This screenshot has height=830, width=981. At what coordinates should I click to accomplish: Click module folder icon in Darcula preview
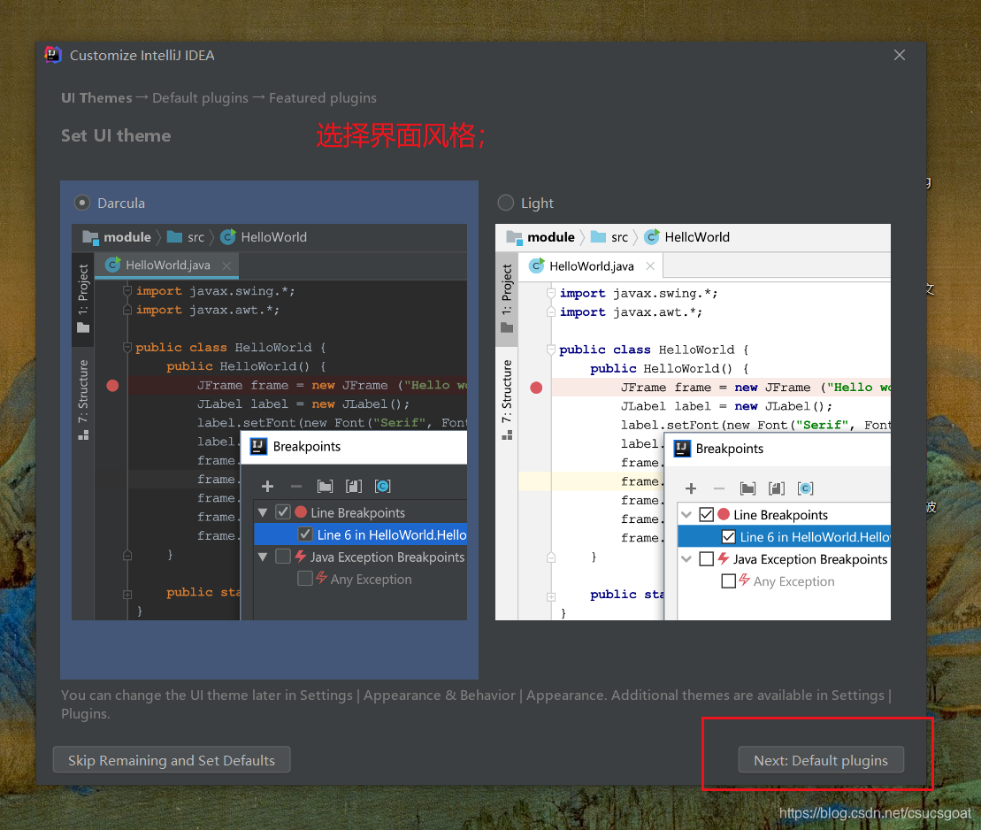coord(91,237)
